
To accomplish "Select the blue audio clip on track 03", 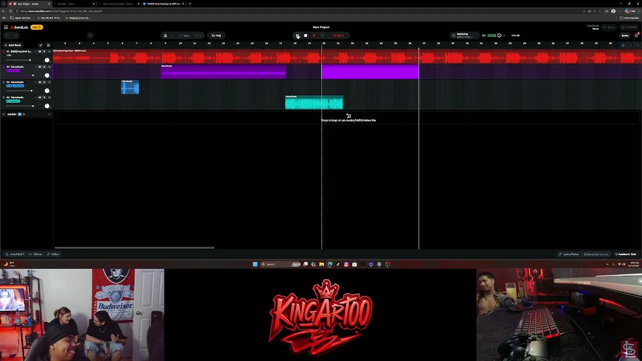I will tap(130, 87).
